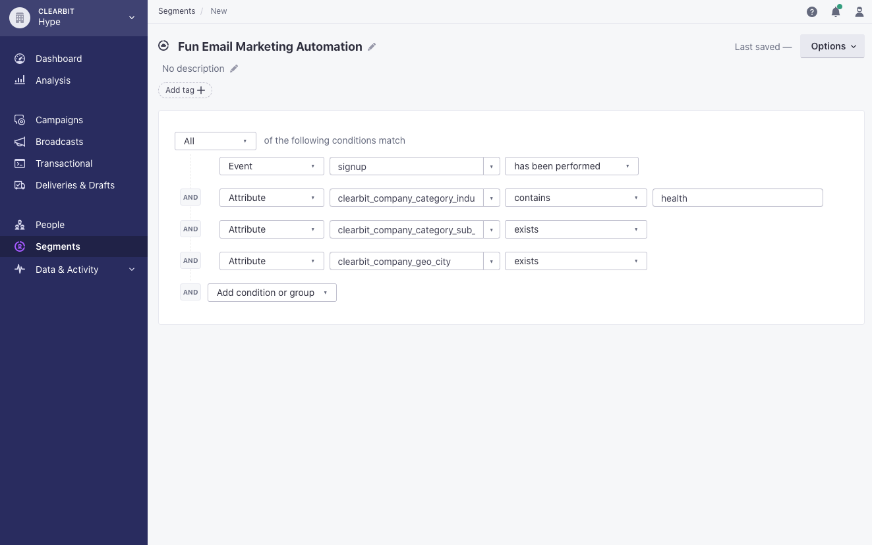Toggle the AND operator before industry condition
This screenshot has height=545, width=872.
point(190,198)
